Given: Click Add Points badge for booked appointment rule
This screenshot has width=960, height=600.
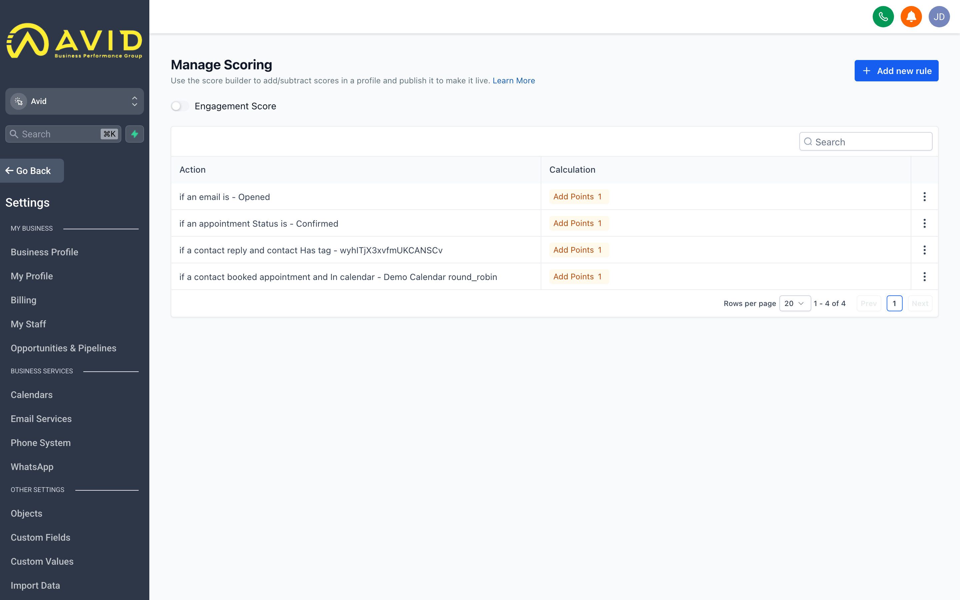Looking at the screenshot, I should click(579, 277).
